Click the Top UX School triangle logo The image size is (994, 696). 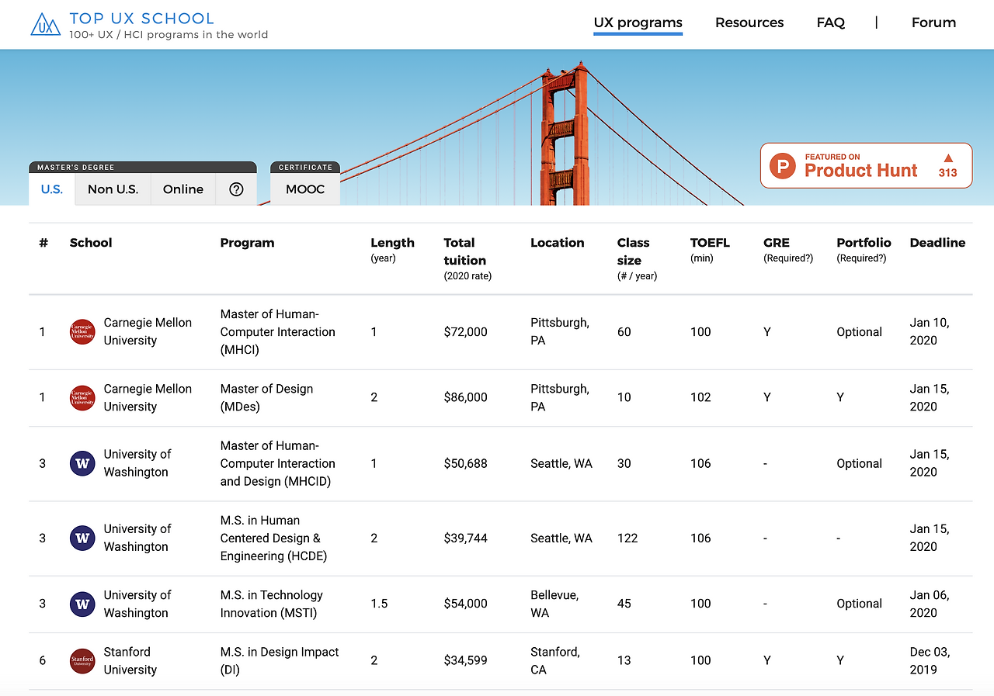(x=45, y=25)
